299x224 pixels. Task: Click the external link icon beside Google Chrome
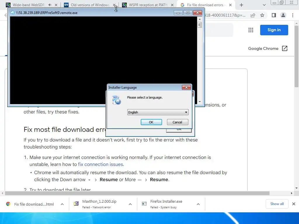(x=284, y=48)
